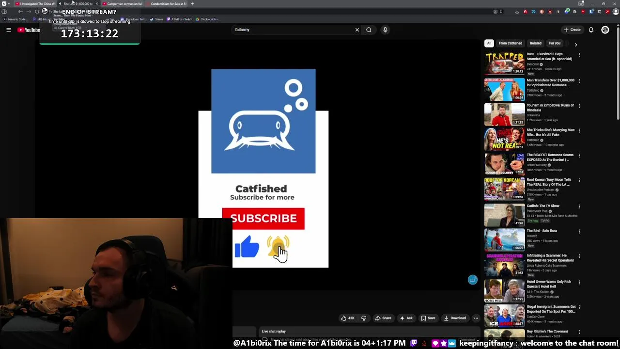The width and height of the screenshot is (620, 349).
Task: Open 'The Bird - Solo Rust' title
Action: pyautogui.click(x=542, y=231)
